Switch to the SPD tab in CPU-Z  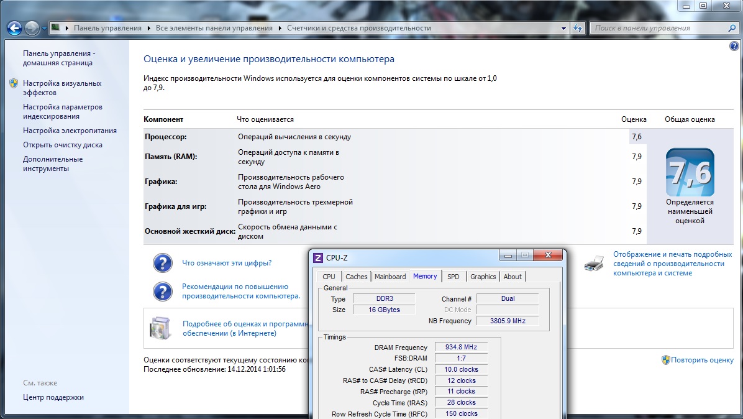[454, 277]
